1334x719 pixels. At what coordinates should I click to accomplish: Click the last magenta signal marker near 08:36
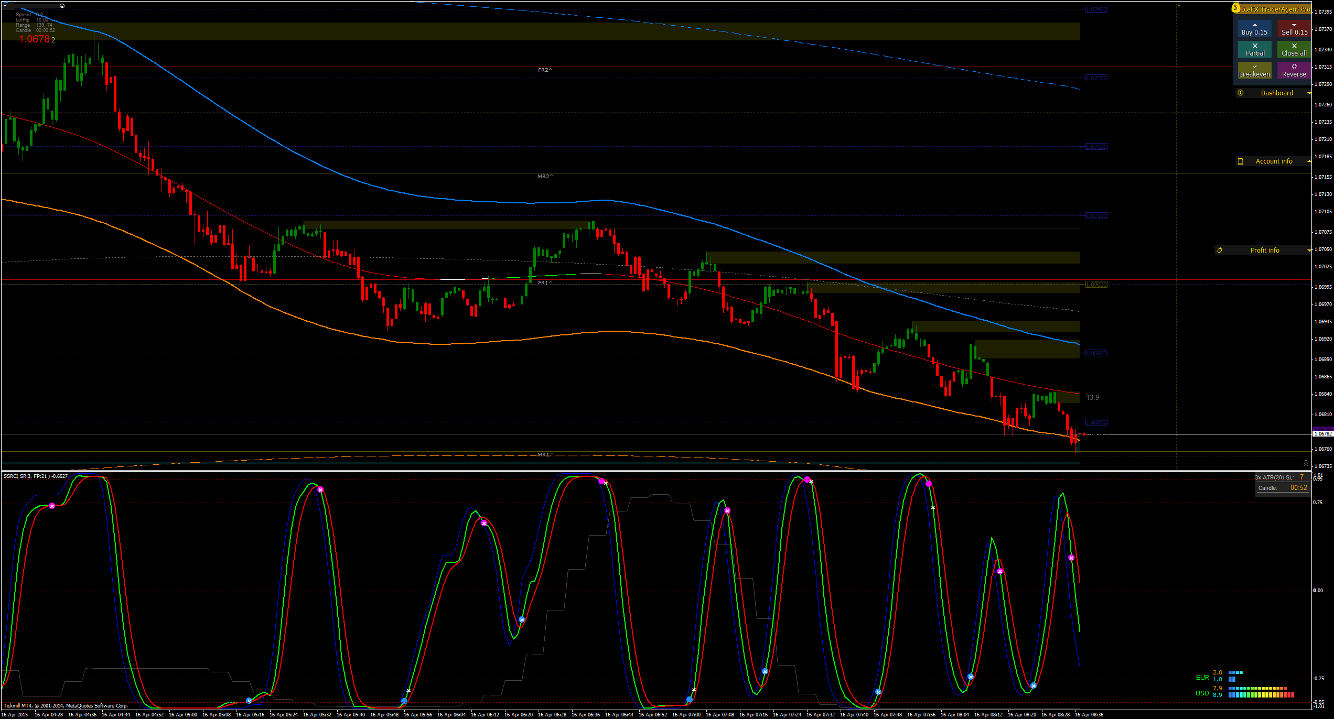[x=1071, y=558]
